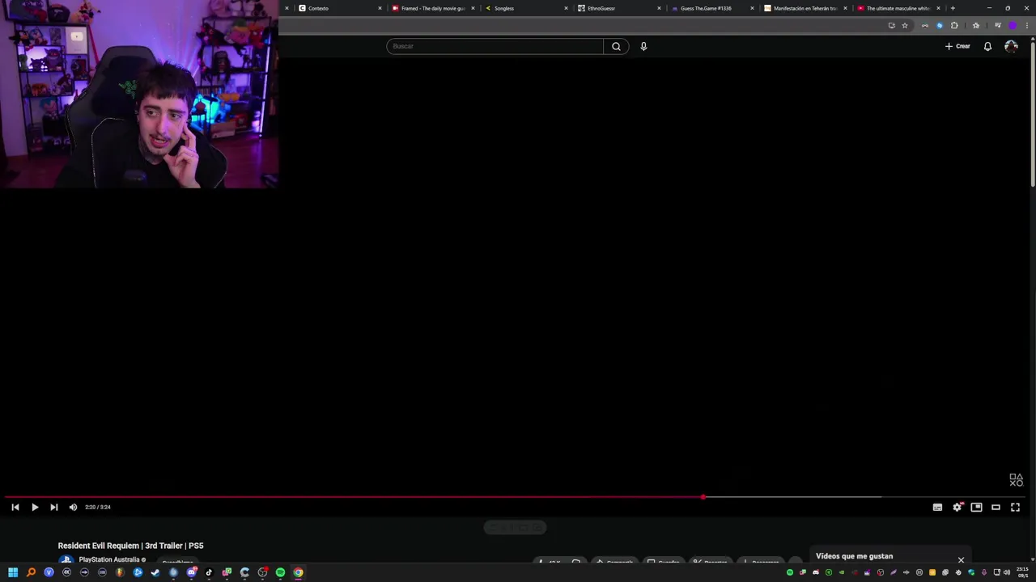Image resolution: width=1036 pixels, height=582 pixels.
Task: Skip to the next video
Action: (53, 507)
